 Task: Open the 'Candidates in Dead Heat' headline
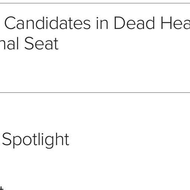95,33
